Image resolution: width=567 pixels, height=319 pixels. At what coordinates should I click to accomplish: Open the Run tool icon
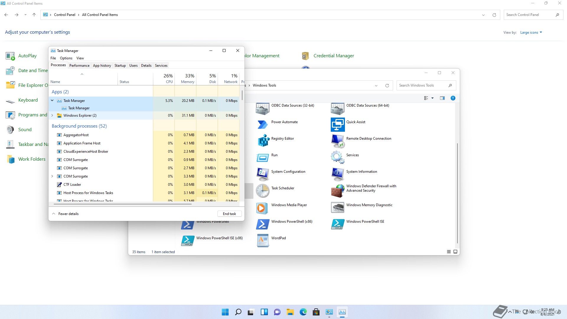(263, 158)
